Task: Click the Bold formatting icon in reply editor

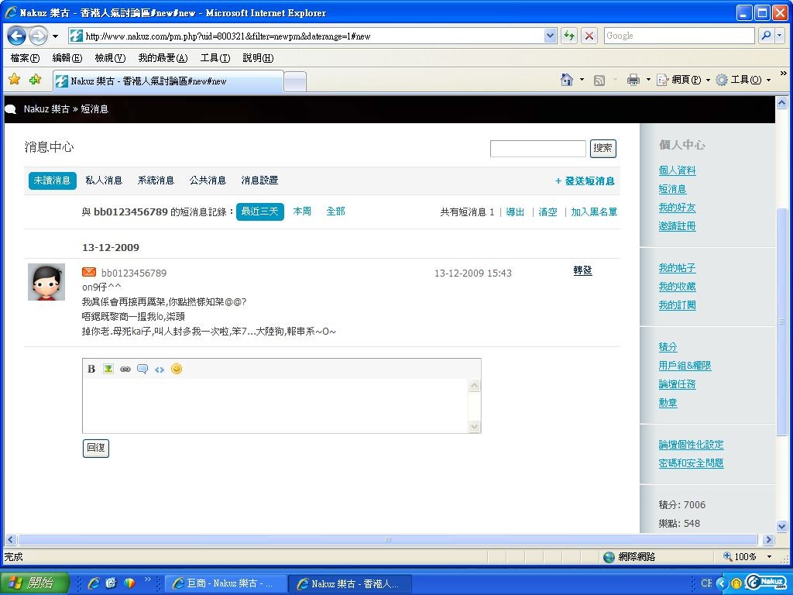Action: click(91, 369)
